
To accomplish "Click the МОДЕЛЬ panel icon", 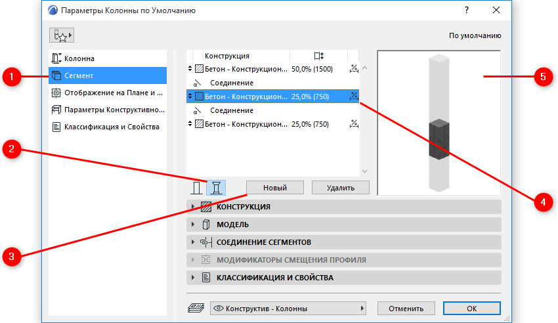I will click(206, 225).
